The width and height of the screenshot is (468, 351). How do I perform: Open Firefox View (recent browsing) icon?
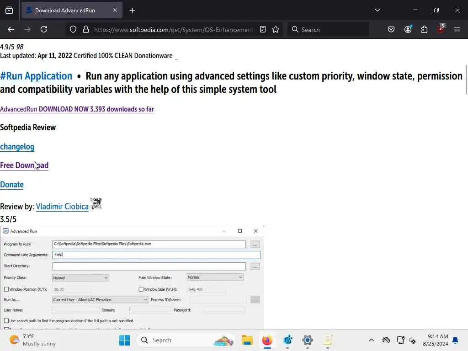click(x=9, y=11)
